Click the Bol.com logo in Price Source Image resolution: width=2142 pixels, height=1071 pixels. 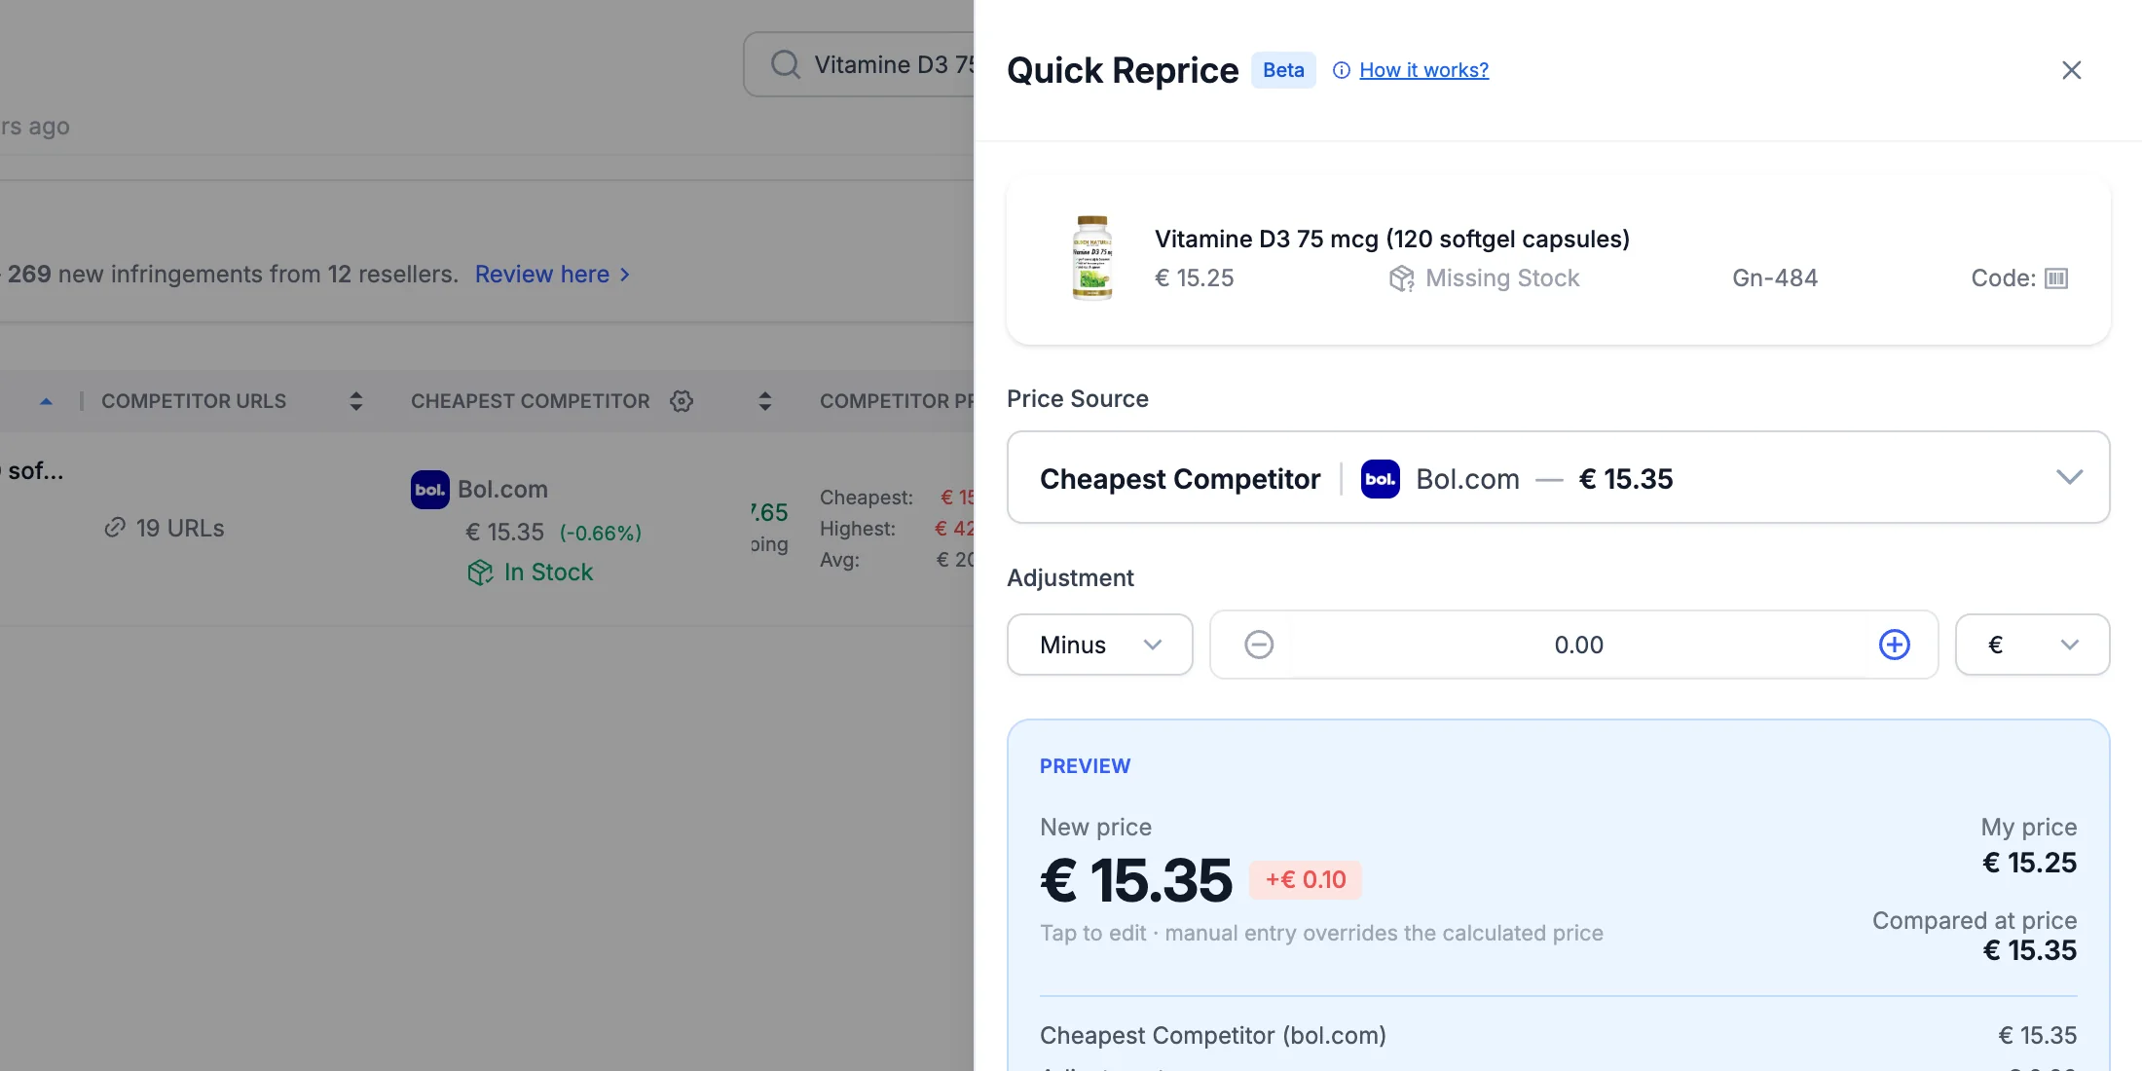click(1380, 478)
